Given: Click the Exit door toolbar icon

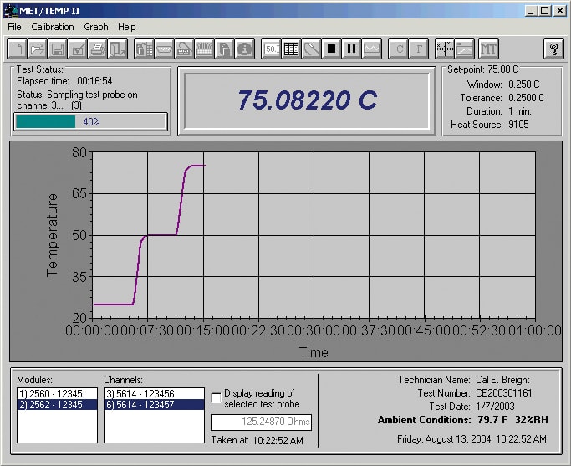Looking at the screenshot, I should (x=117, y=49).
